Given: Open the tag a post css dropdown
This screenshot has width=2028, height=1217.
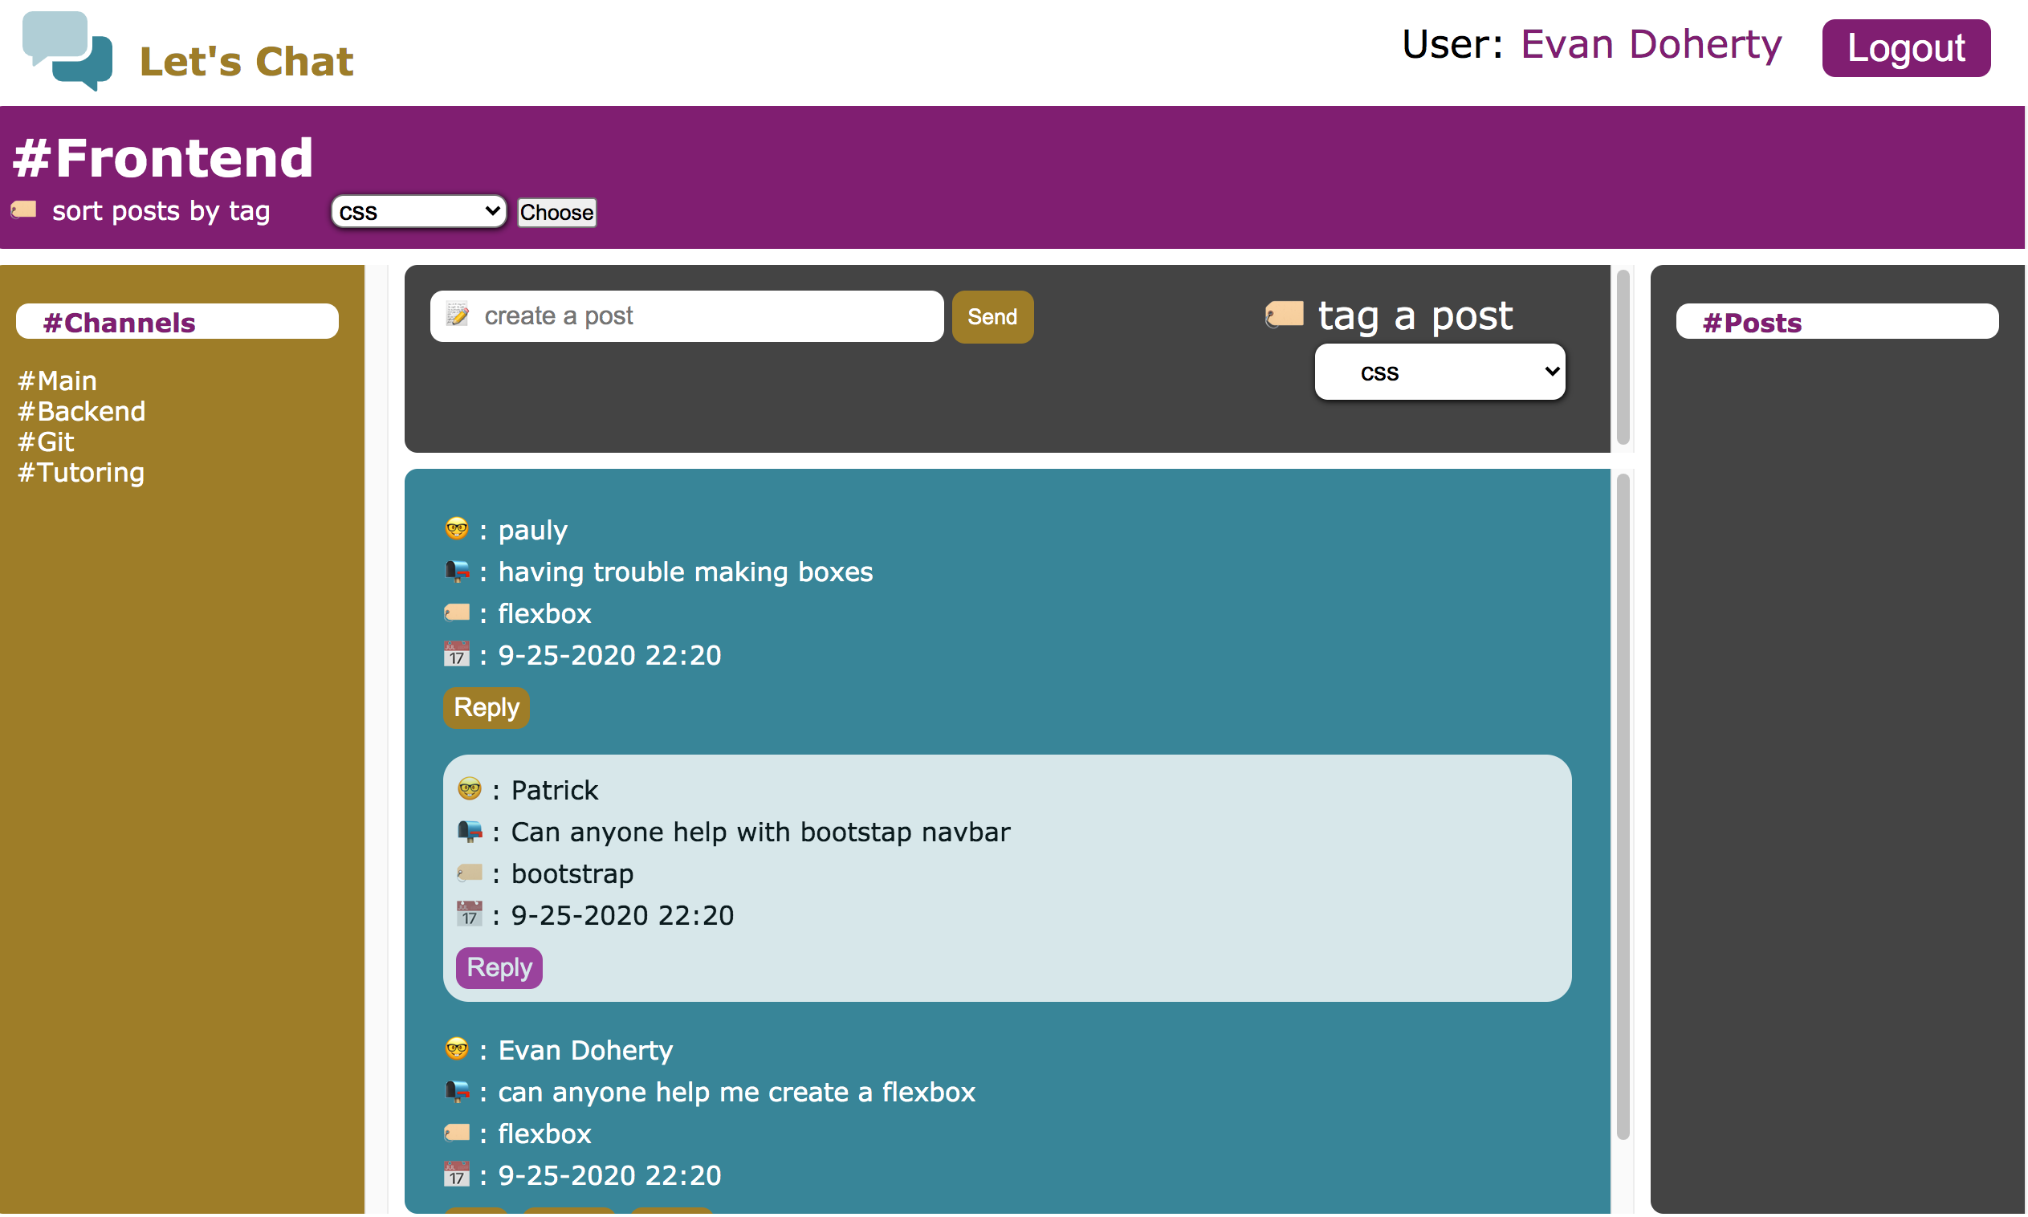Looking at the screenshot, I should [x=1440, y=372].
